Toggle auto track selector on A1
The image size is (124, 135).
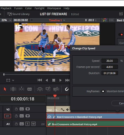(x=21, y=124)
